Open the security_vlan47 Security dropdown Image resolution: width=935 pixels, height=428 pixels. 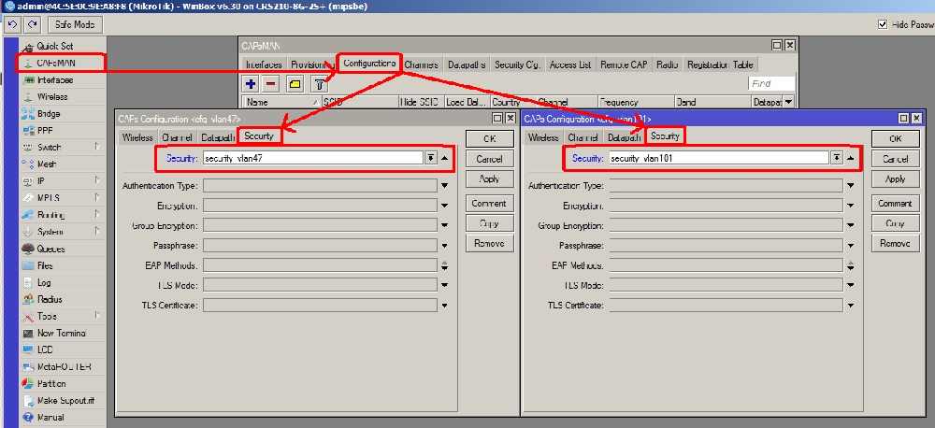tap(430, 158)
